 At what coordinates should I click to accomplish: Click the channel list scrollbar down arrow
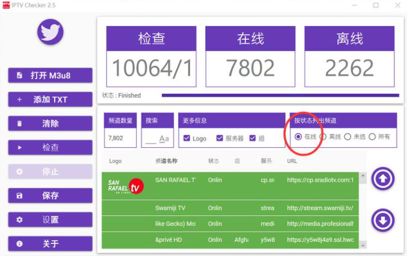tap(363, 245)
